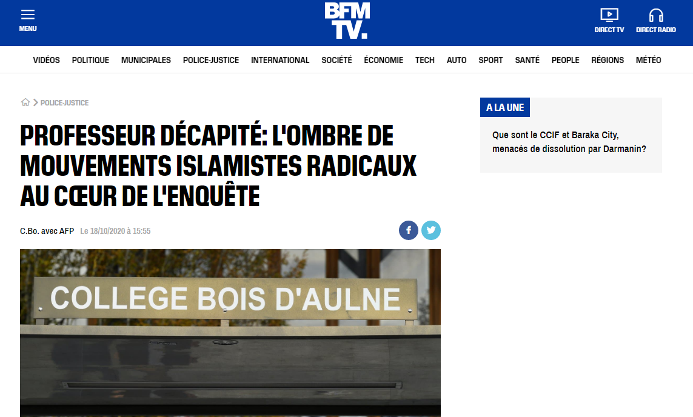Go to the Économie section
The width and height of the screenshot is (693, 417).
tap(384, 60)
